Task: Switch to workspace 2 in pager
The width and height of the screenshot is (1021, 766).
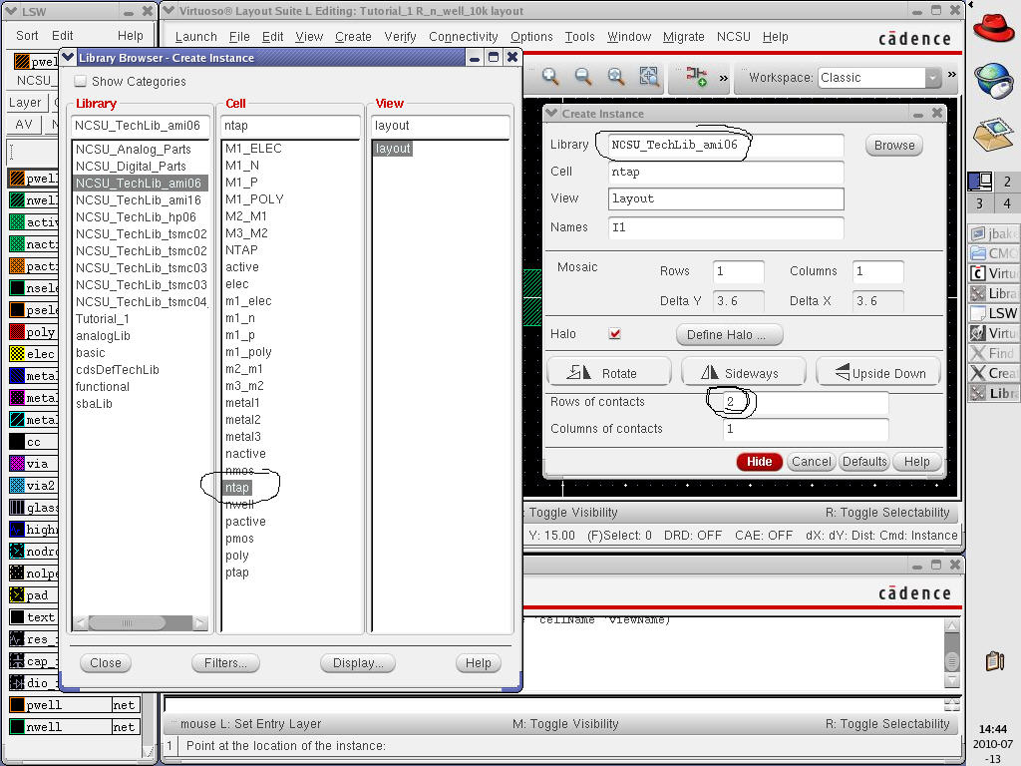Action: [x=1007, y=183]
